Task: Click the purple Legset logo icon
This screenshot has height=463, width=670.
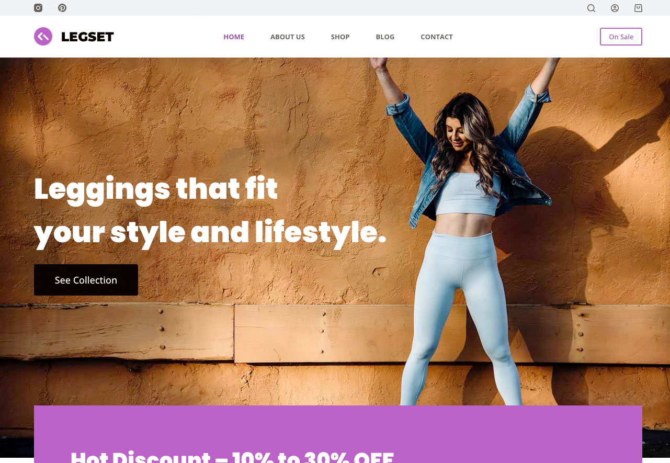Action: coord(43,37)
